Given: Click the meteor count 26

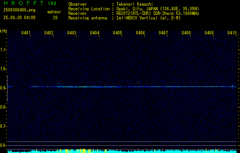Looking at the screenshot, I should click(x=55, y=18).
